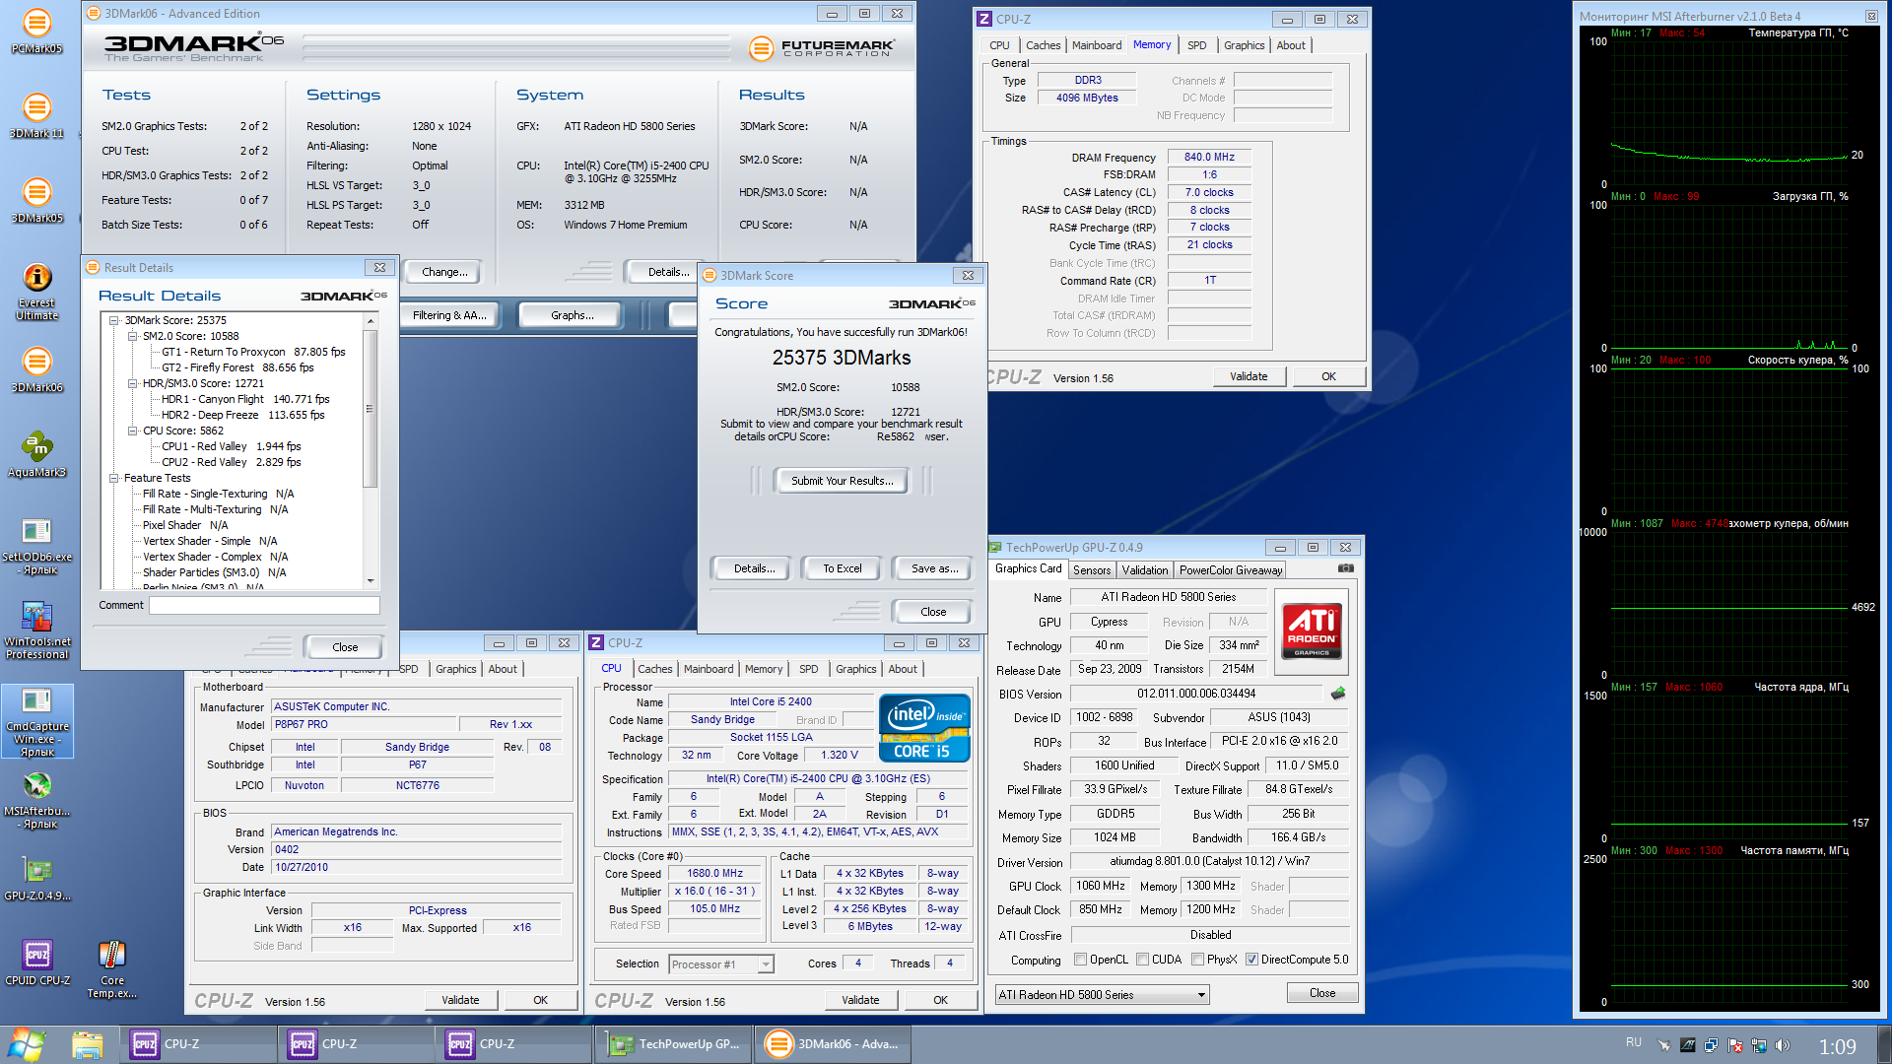The height and width of the screenshot is (1064, 1892).
Task: Open the 3DMark 11 desktop shortcut
Action: click(36, 115)
